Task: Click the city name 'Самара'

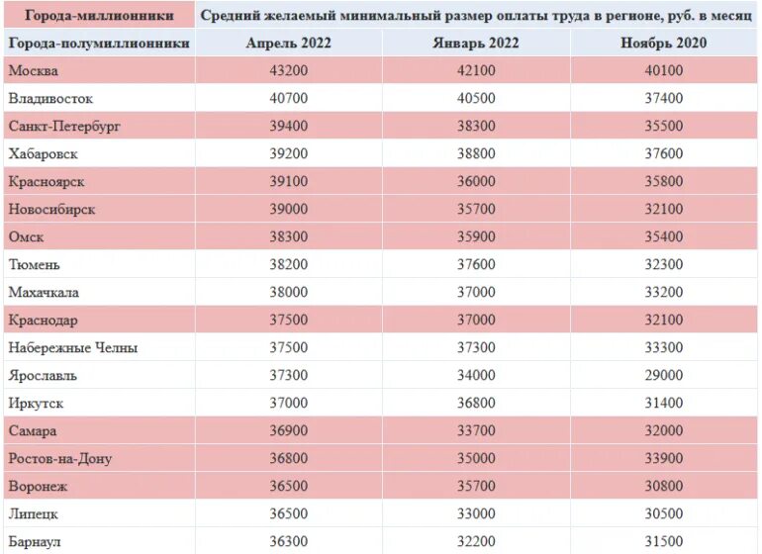Action: tap(32, 430)
